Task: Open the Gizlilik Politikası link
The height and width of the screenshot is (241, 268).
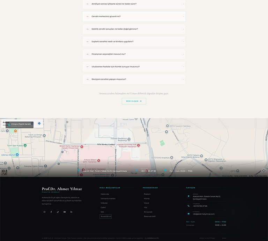Action: tap(207, 238)
